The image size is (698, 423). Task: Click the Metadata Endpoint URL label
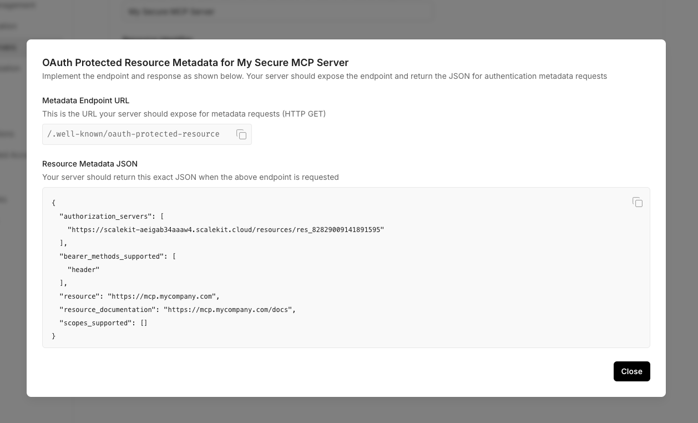pyautogui.click(x=85, y=100)
